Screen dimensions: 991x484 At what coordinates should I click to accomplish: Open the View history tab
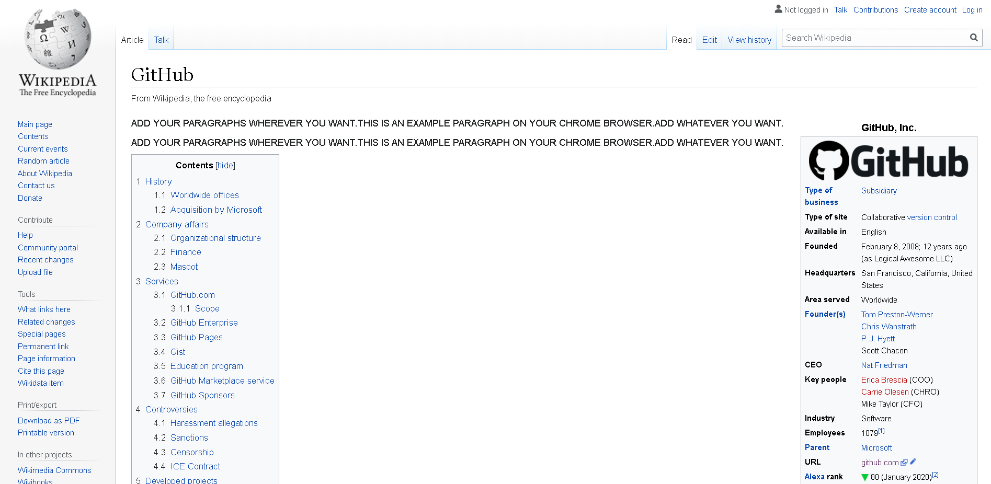pos(749,40)
